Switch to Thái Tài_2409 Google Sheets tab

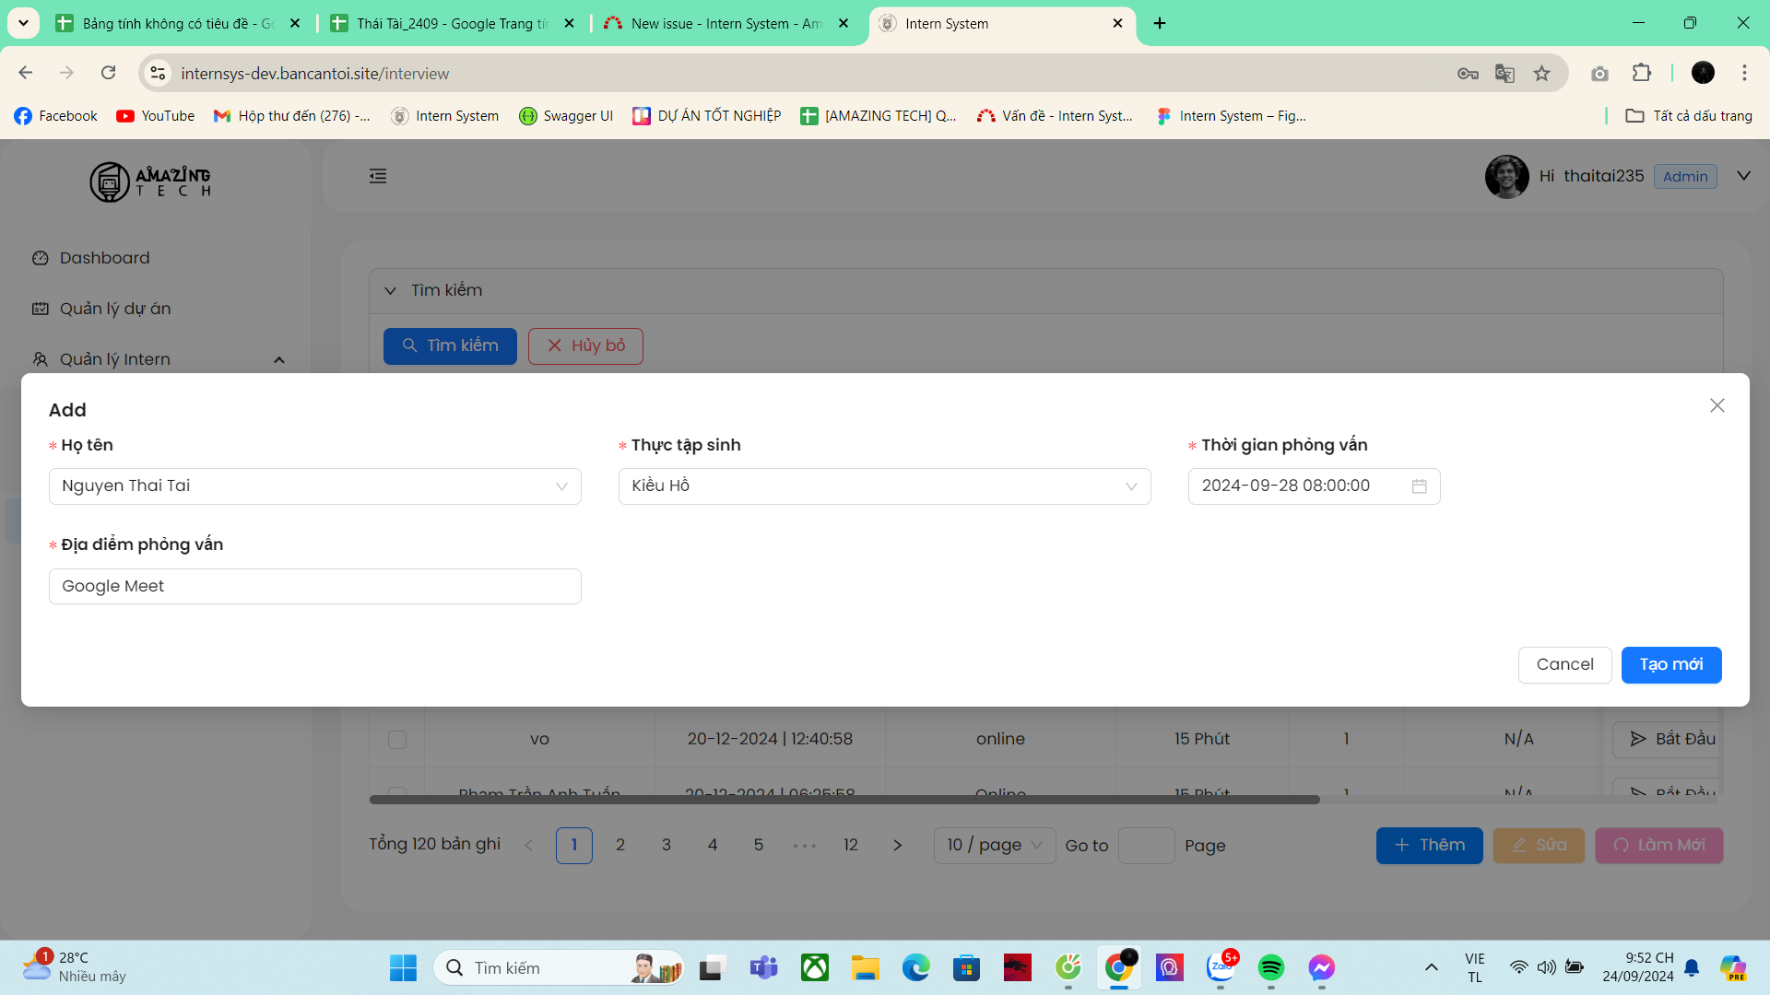pos(452,23)
